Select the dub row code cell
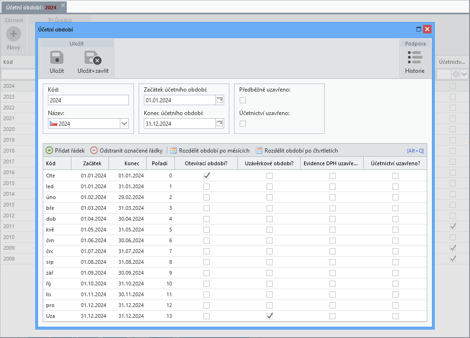The width and height of the screenshot is (470, 338). tap(57, 219)
